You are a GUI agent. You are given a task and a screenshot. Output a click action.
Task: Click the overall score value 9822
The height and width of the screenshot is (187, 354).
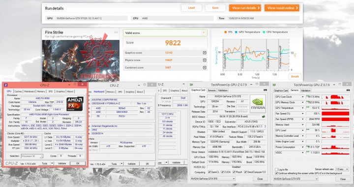173,43
